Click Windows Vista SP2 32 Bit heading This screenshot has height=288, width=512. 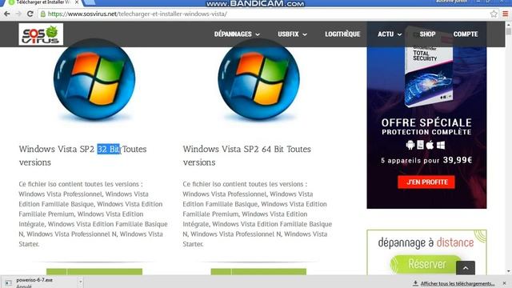(x=82, y=155)
